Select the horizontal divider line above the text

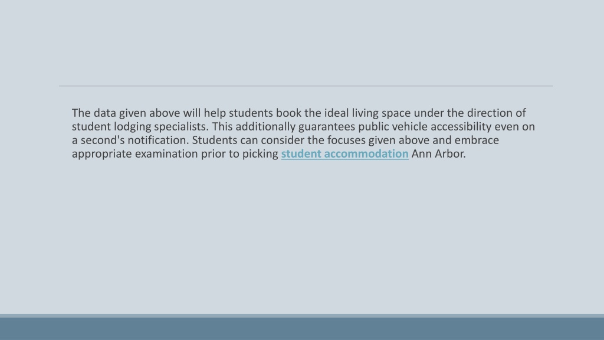pos(306,86)
